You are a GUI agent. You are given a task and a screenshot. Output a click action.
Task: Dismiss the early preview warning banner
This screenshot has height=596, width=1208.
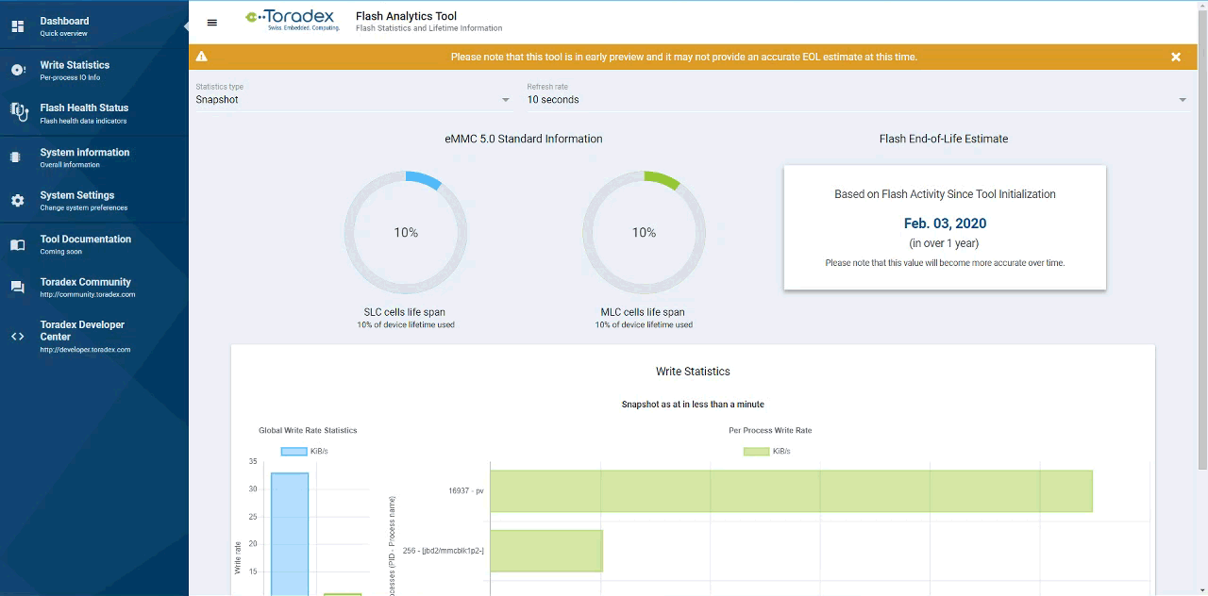(1176, 57)
